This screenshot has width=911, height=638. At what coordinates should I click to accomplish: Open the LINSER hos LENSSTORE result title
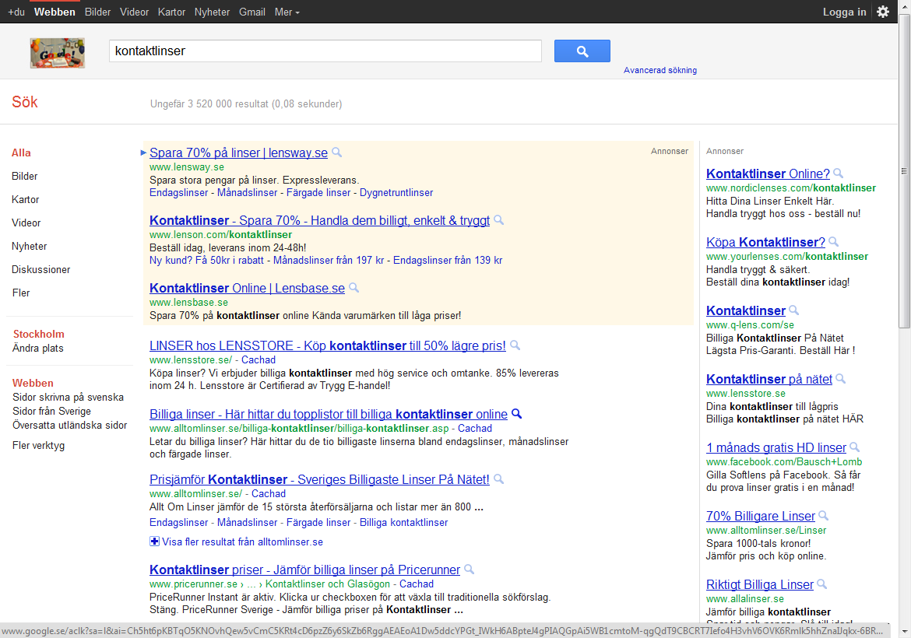(328, 345)
